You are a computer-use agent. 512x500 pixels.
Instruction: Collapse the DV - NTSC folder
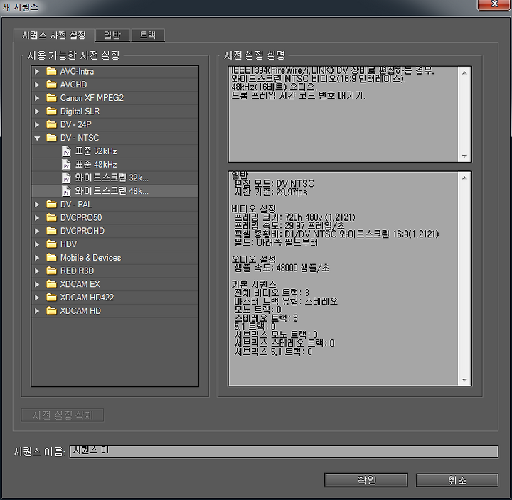pyautogui.click(x=37, y=138)
